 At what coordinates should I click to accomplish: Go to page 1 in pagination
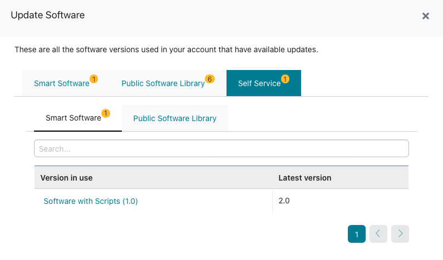pyautogui.click(x=357, y=234)
